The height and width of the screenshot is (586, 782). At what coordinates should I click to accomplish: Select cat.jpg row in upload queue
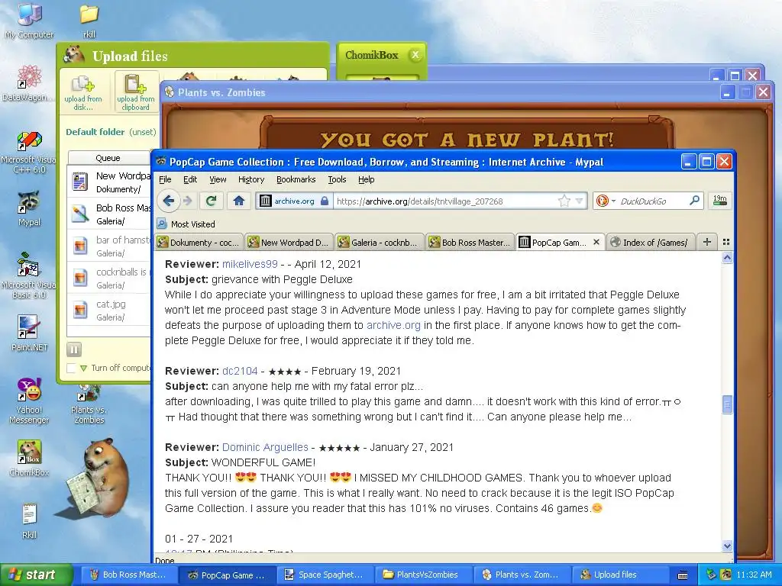click(108, 310)
